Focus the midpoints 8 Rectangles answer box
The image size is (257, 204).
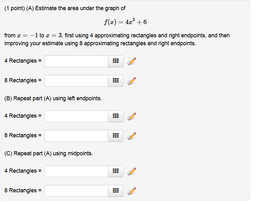76,191
